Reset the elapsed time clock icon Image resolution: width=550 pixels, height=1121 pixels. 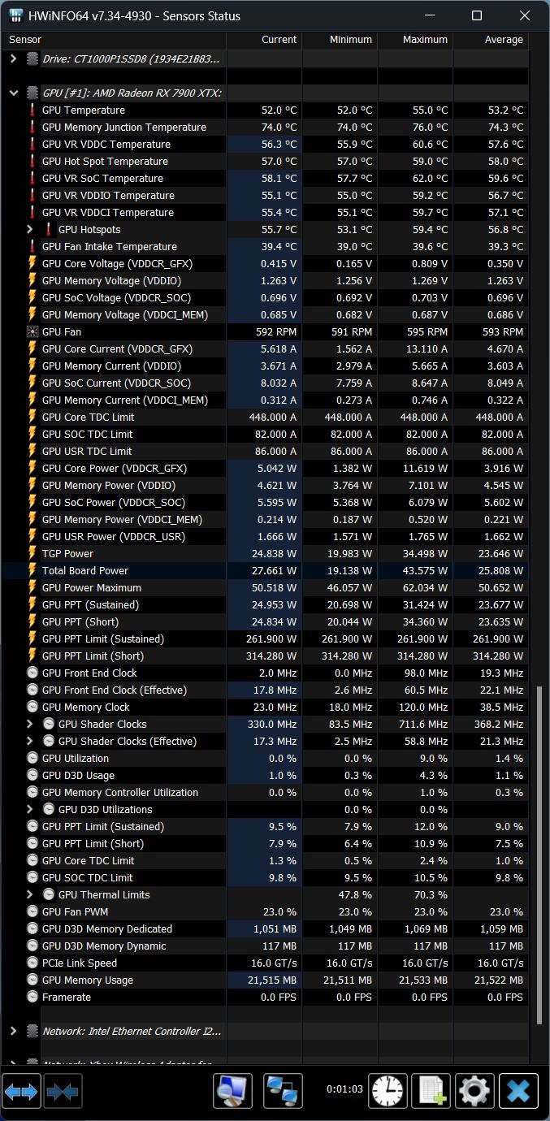click(388, 1091)
